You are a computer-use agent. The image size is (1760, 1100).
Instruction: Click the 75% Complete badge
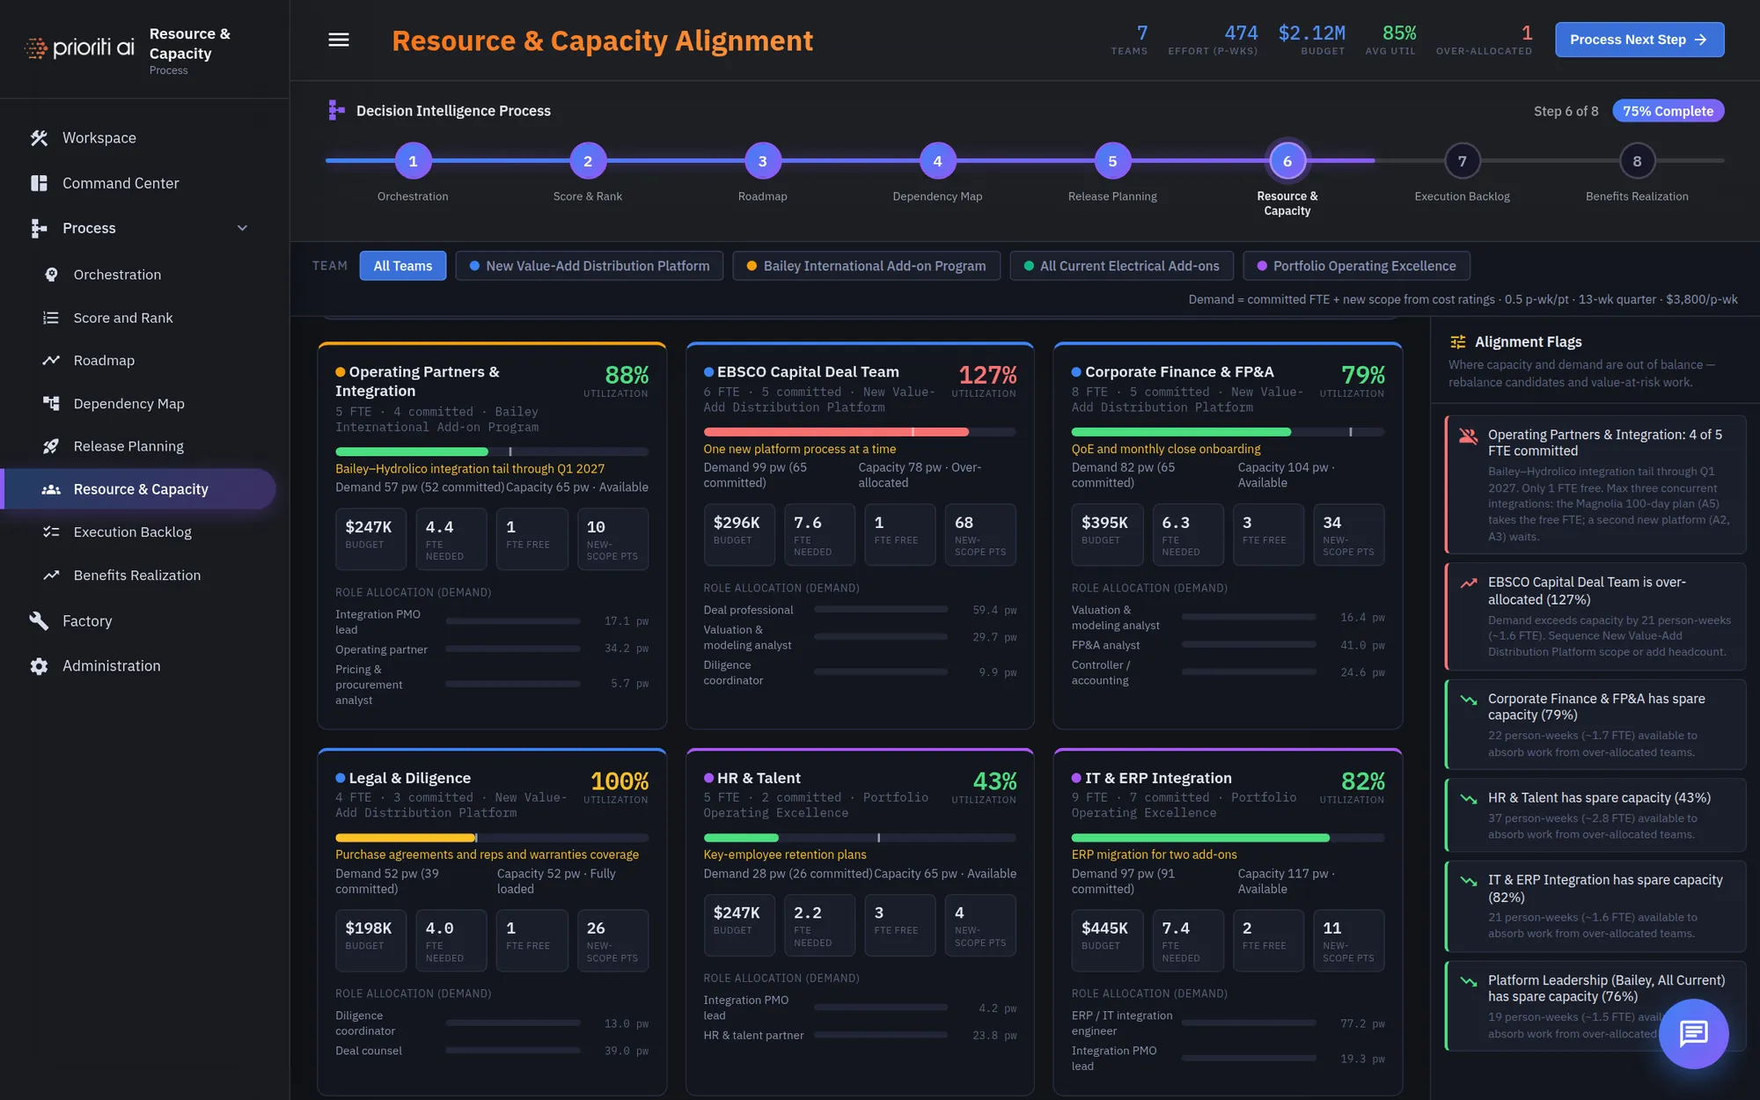coord(1668,111)
